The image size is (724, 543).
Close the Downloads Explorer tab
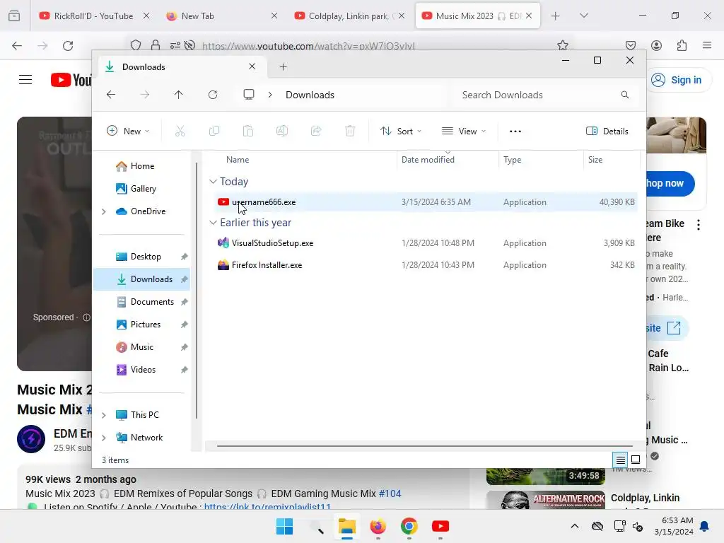[252, 66]
